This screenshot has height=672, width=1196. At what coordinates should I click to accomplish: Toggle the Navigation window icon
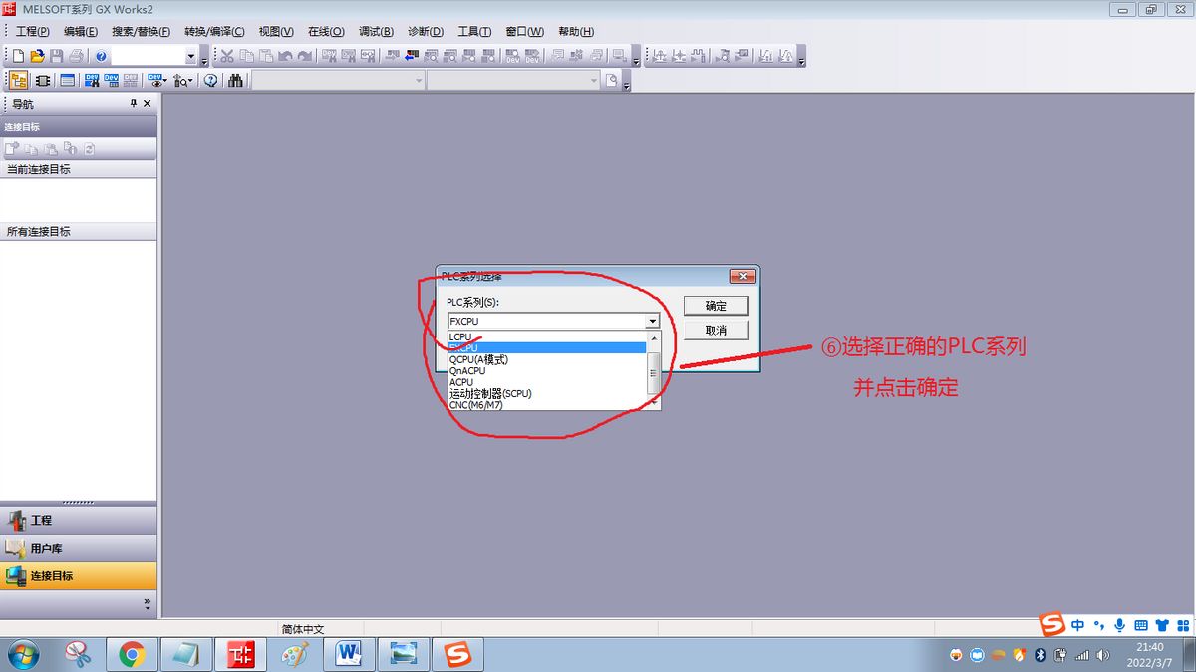[19, 81]
